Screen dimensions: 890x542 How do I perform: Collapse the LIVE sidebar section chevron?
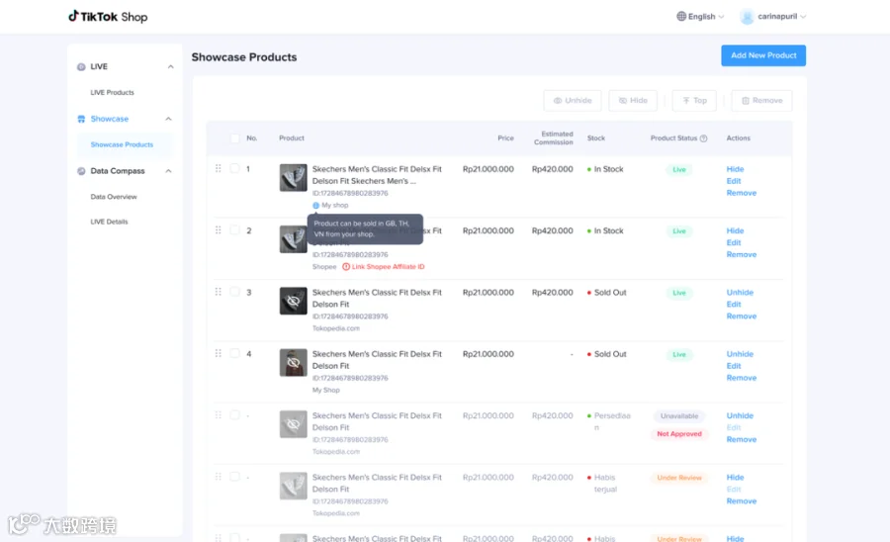click(170, 67)
